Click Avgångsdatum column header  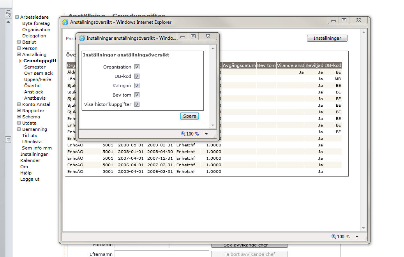click(239, 65)
